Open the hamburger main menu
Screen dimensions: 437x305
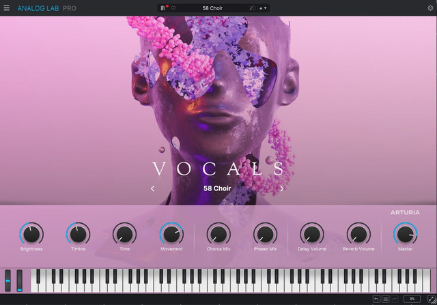coord(6,8)
